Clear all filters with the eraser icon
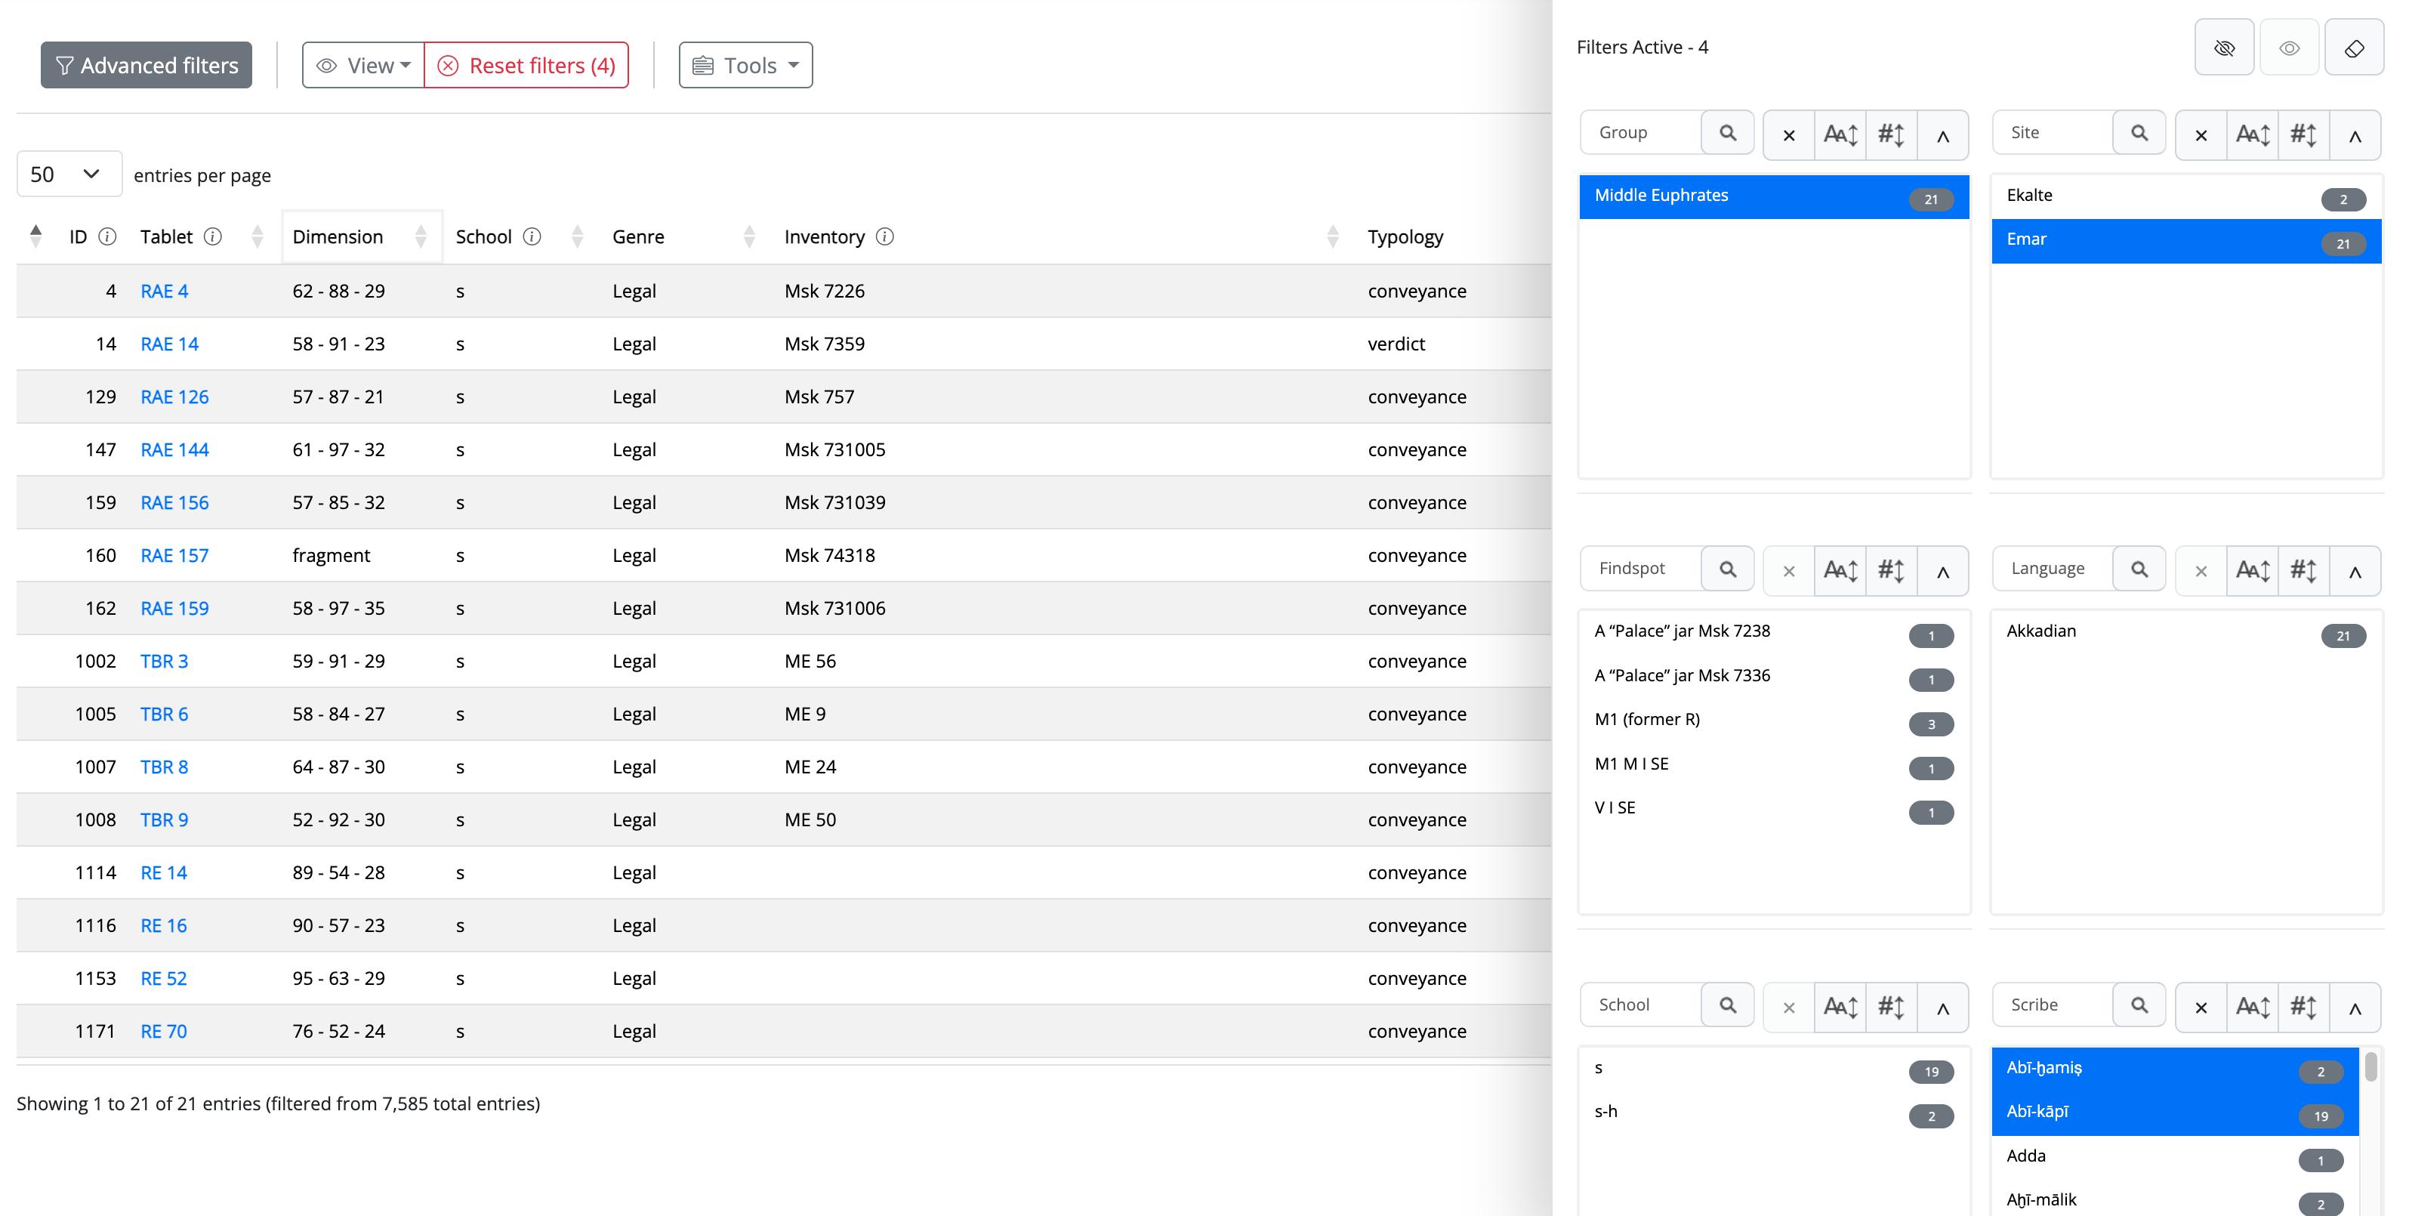This screenshot has width=2409, height=1216. coord(2355,48)
